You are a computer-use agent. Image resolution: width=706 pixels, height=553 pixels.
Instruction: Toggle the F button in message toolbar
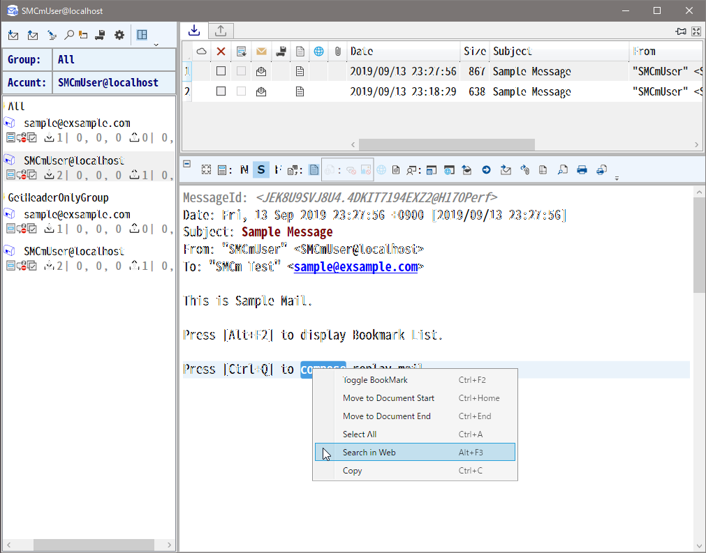(278, 169)
